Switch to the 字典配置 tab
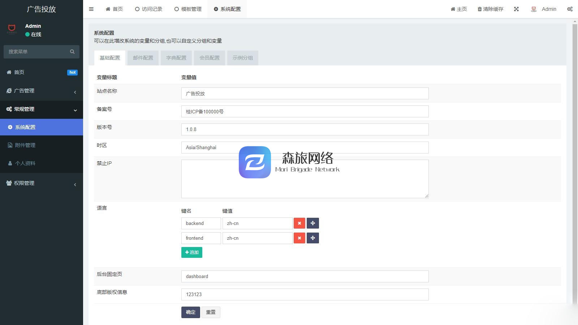 tap(176, 58)
